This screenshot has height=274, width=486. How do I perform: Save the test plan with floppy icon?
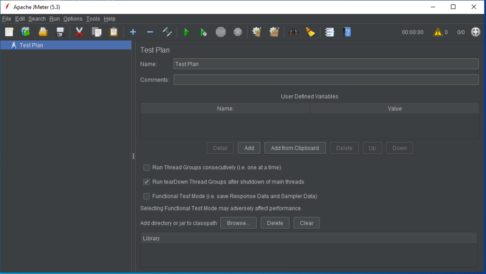pyautogui.click(x=60, y=32)
